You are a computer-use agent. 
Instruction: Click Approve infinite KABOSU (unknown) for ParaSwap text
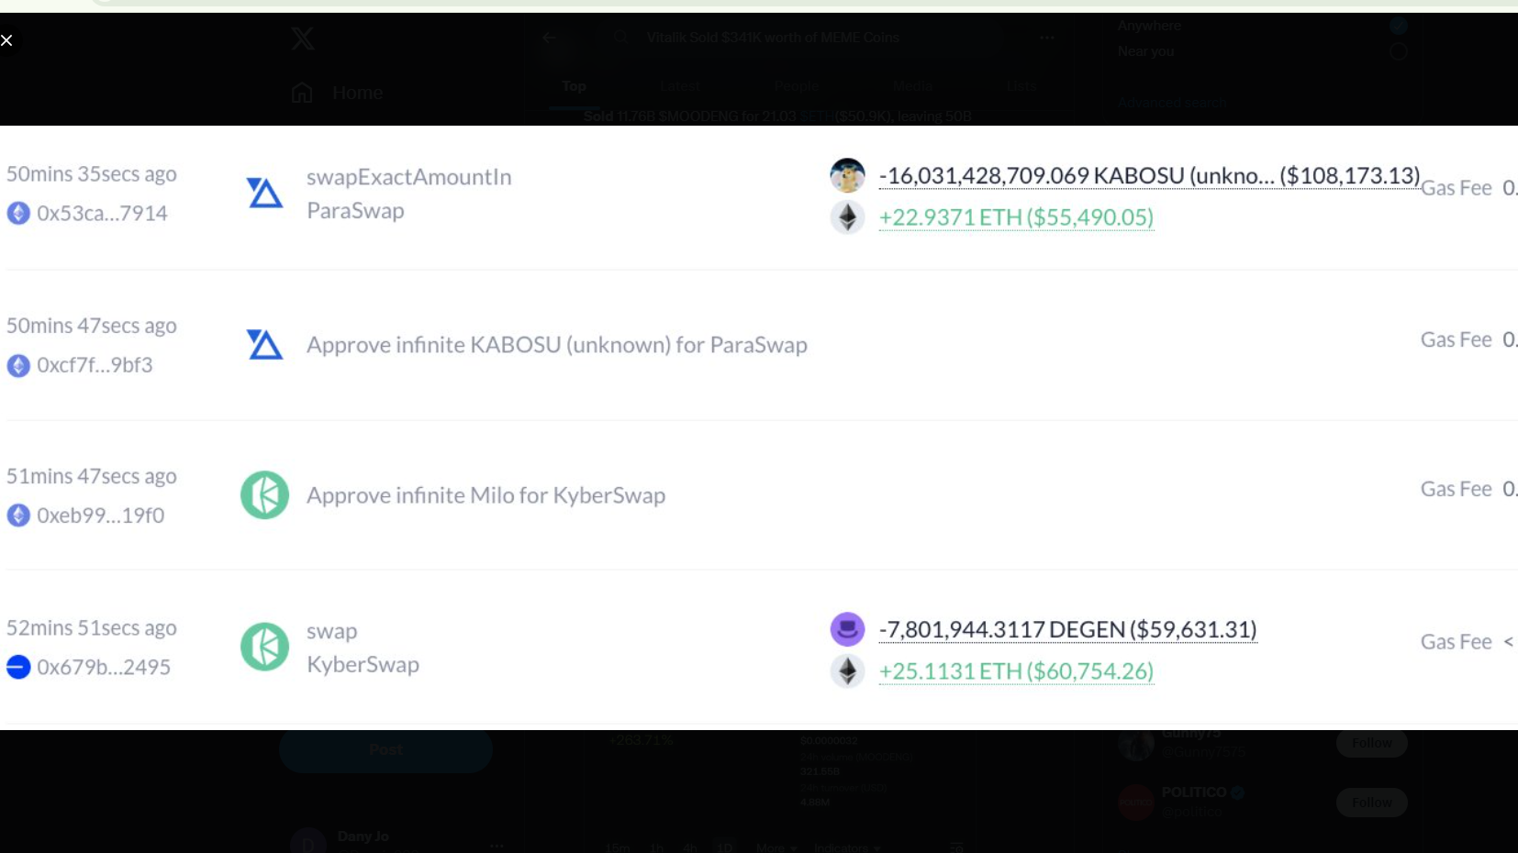[x=557, y=345]
